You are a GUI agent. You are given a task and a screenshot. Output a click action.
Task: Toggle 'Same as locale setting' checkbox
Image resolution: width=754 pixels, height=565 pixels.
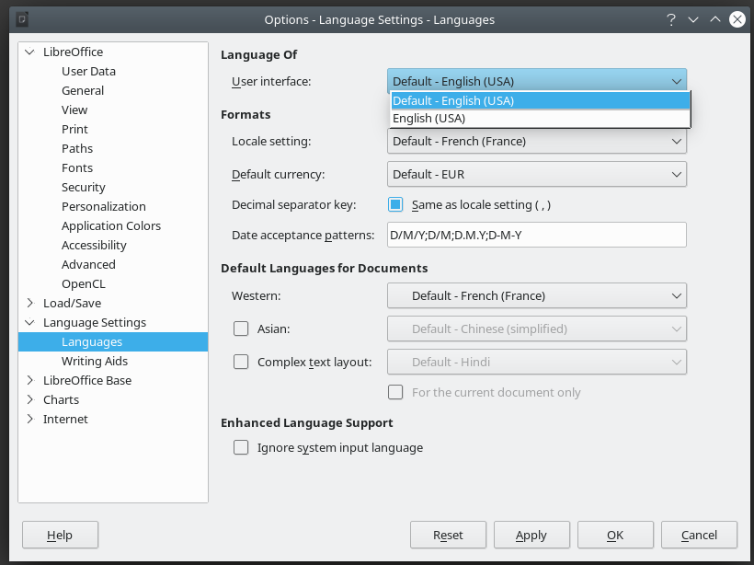click(395, 204)
